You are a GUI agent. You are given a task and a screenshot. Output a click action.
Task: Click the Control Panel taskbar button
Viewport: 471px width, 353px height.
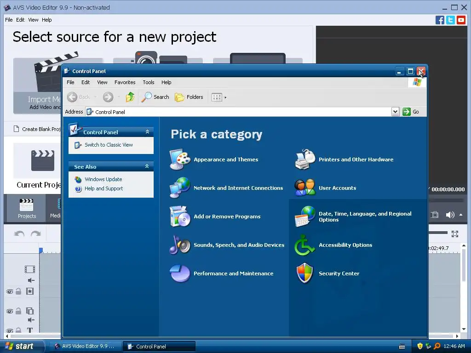159,347
